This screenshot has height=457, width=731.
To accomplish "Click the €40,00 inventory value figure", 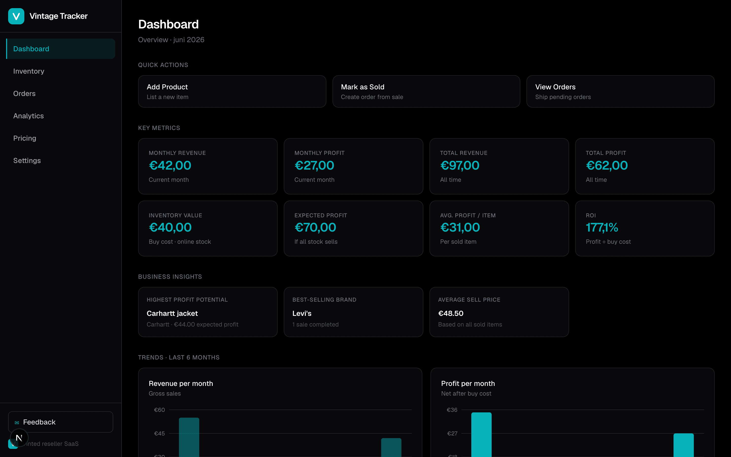I will point(170,227).
